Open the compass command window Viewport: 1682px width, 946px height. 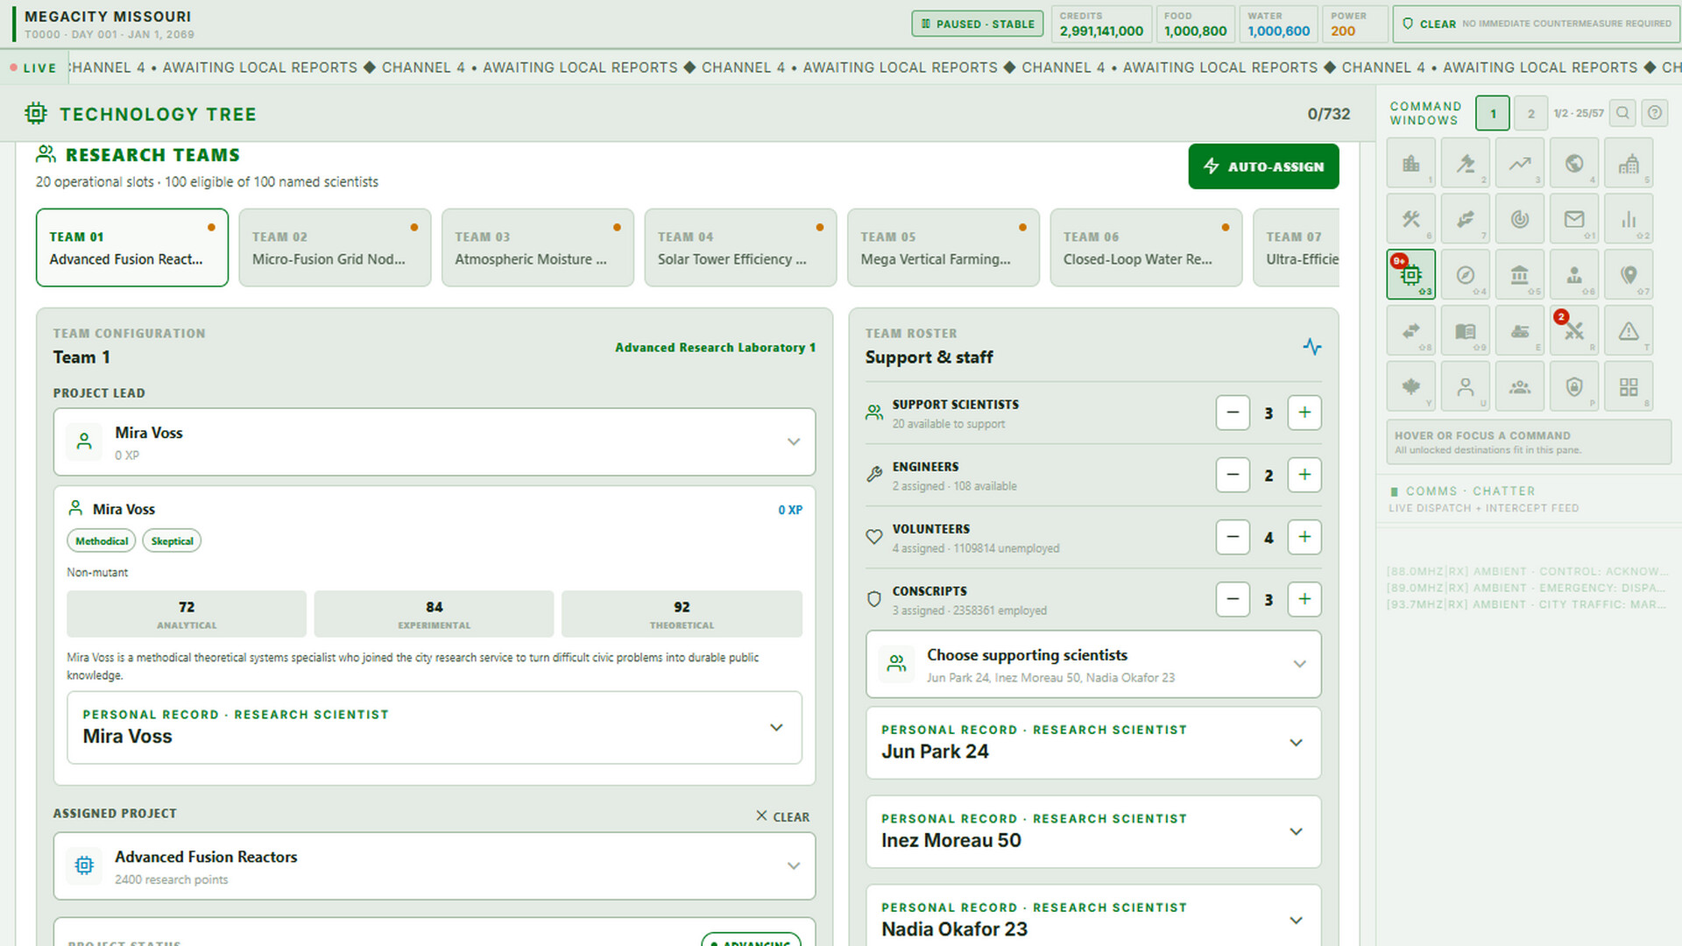point(1465,275)
